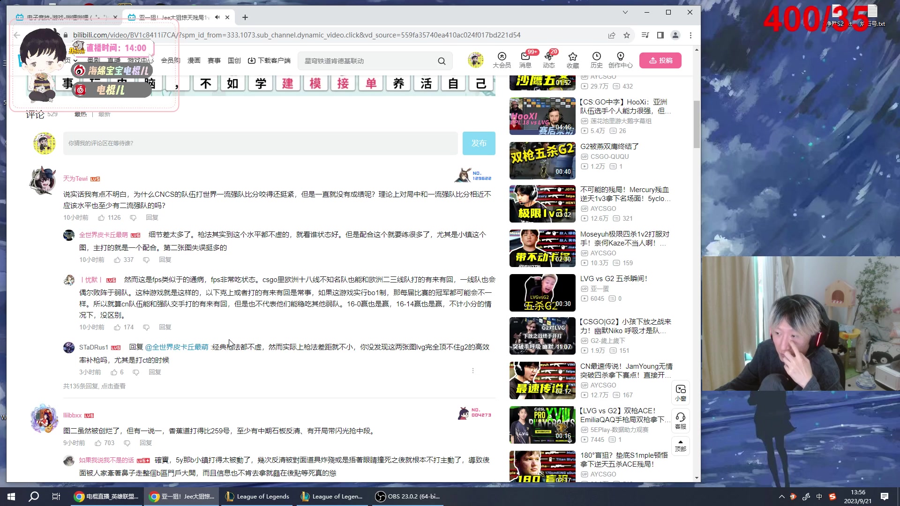Click the page vertical scrollbar thumb
This screenshot has width=900, height=506.
pos(697,124)
